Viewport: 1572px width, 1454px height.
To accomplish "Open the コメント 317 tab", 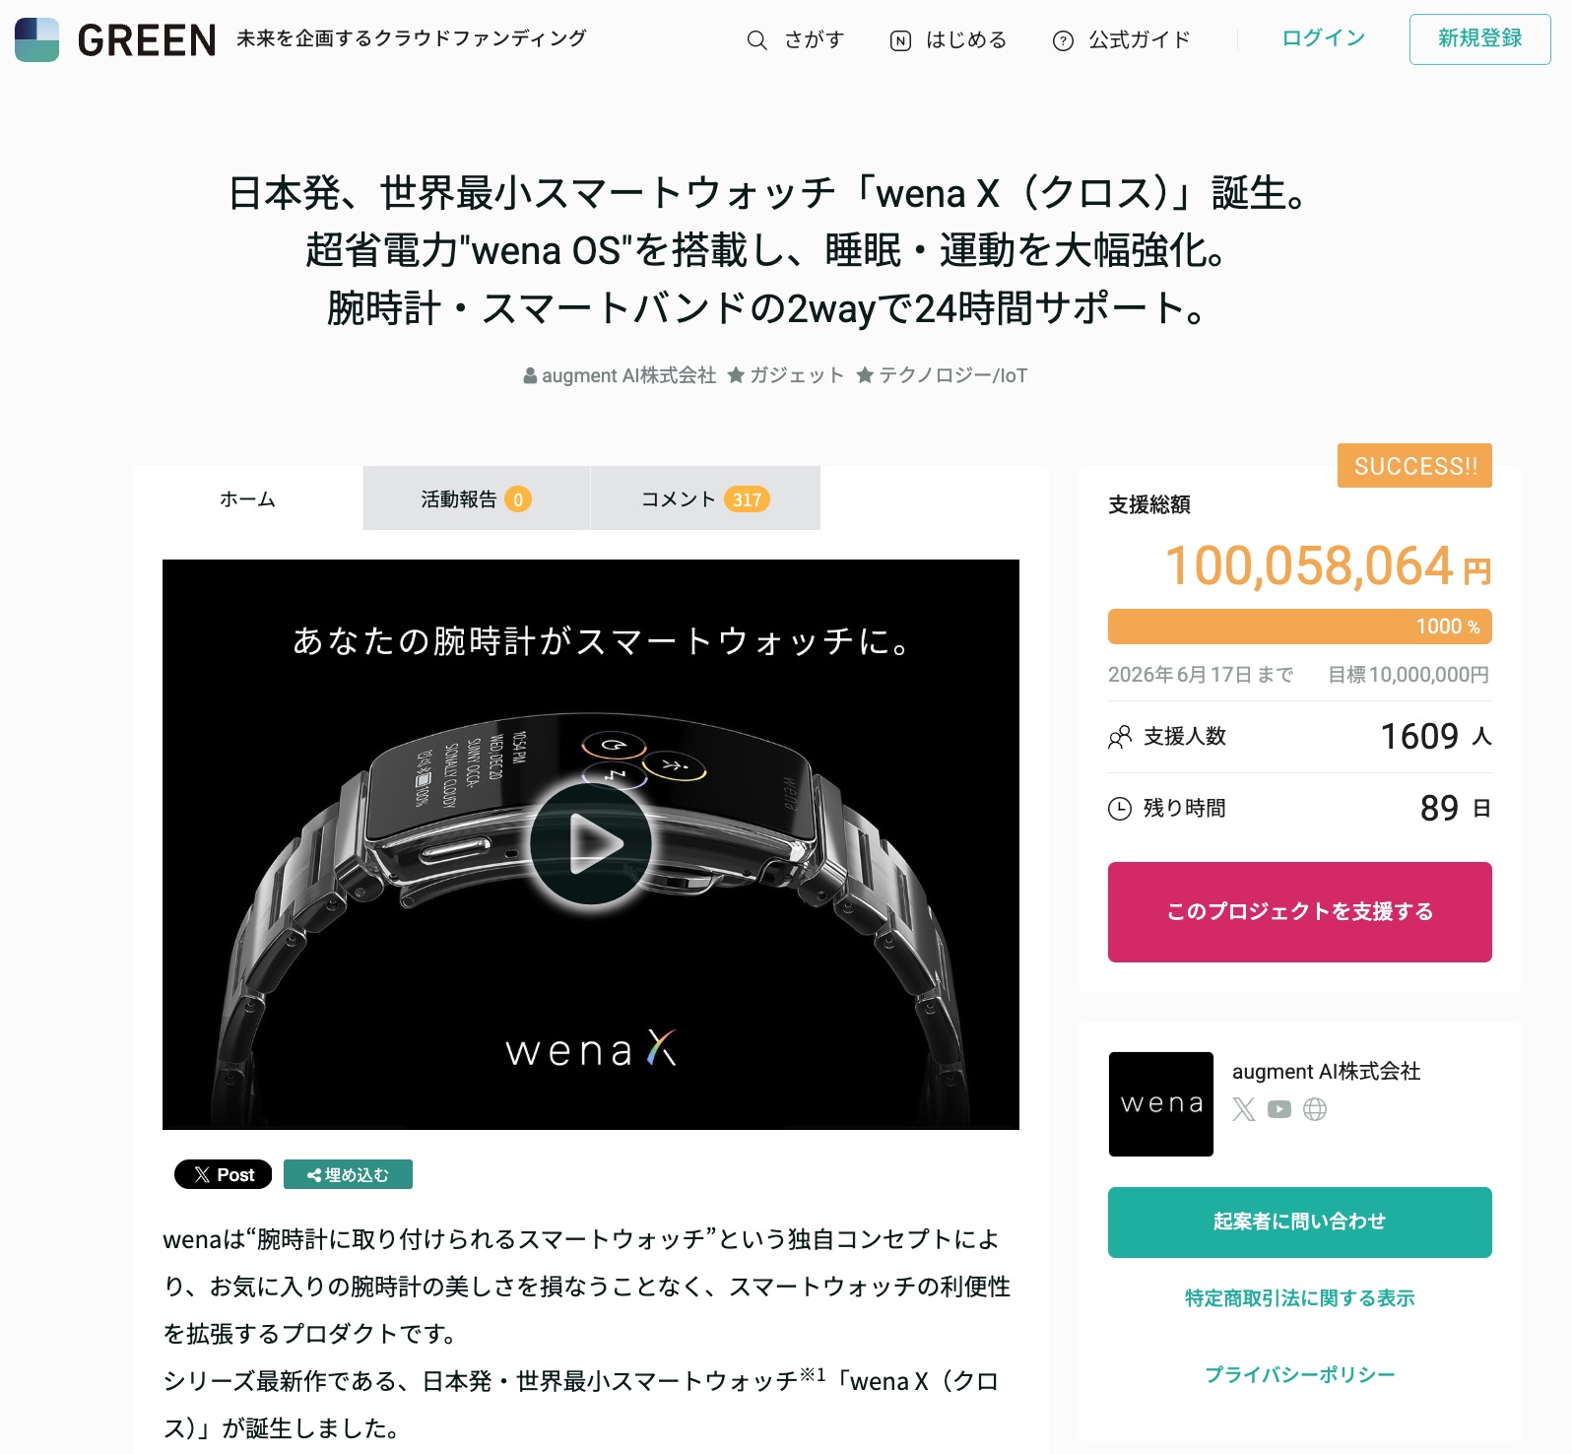I will tap(705, 498).
